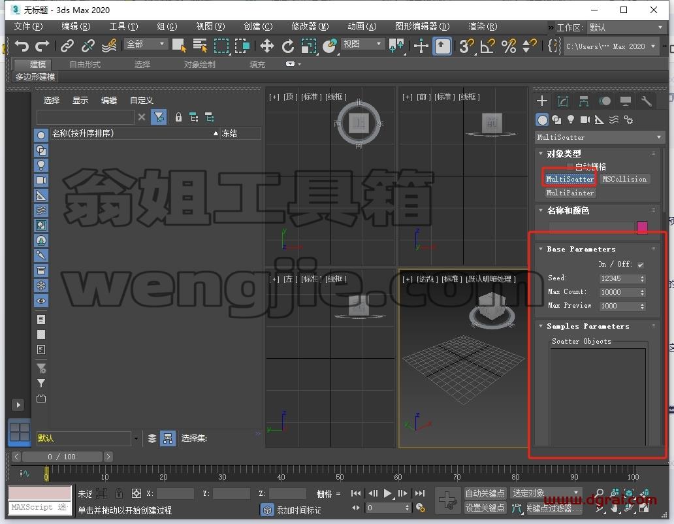
Task: Toggle the auto grid checkbox under 对象类型
Action: click(x=570, y=167)
